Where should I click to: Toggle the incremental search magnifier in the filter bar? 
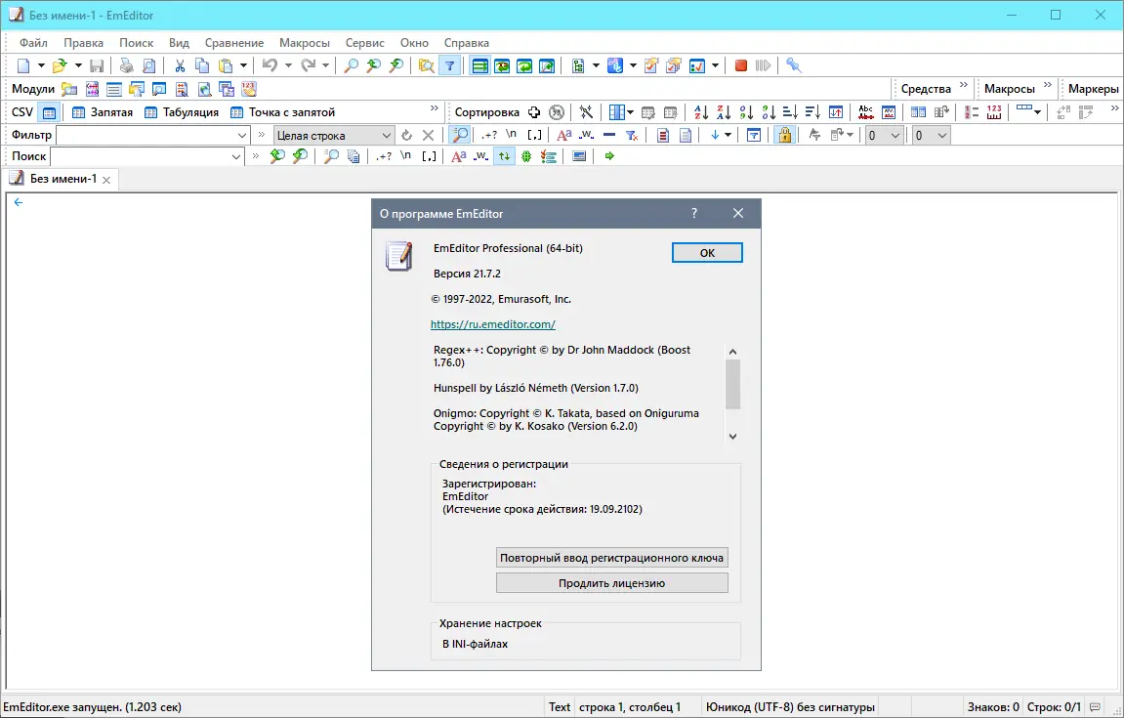tap(460, 135)
